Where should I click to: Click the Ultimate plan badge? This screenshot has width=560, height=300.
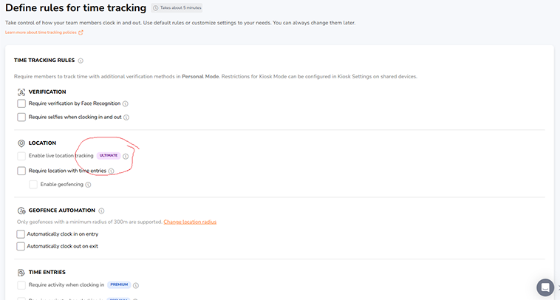point(108,157)
